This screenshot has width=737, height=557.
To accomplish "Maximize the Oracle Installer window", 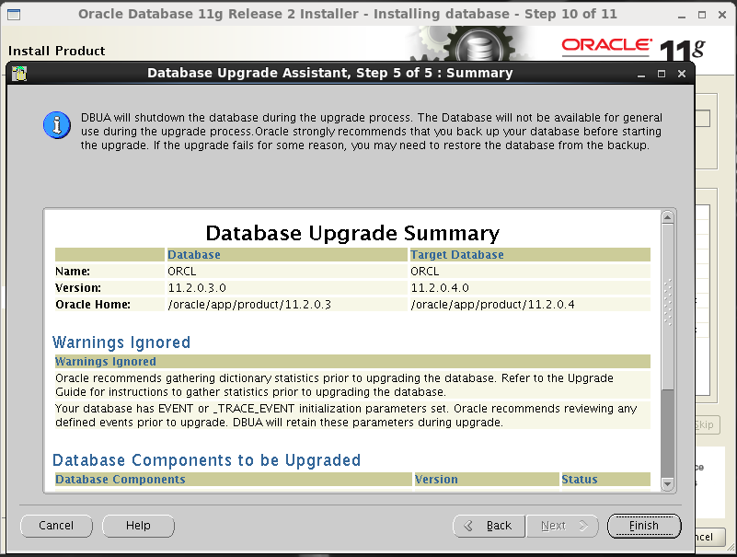I will [702, 15].
